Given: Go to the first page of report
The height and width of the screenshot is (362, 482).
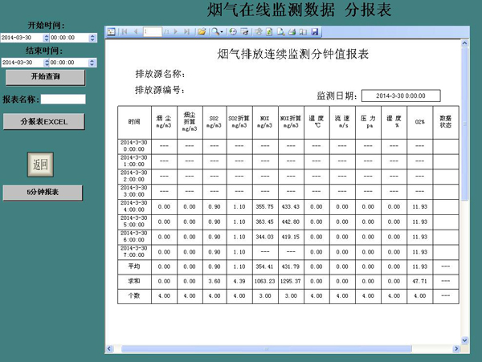Looking at the screenshot, I should [x=125, y=31].
